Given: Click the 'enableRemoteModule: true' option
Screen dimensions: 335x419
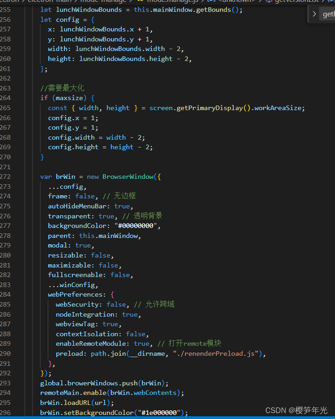Looking at the screenshot, I should [x=103, y=343].
